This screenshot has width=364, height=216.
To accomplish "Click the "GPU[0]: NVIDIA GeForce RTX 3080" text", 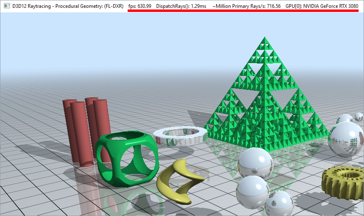I will pyautogui.click(x=322, y=6).
